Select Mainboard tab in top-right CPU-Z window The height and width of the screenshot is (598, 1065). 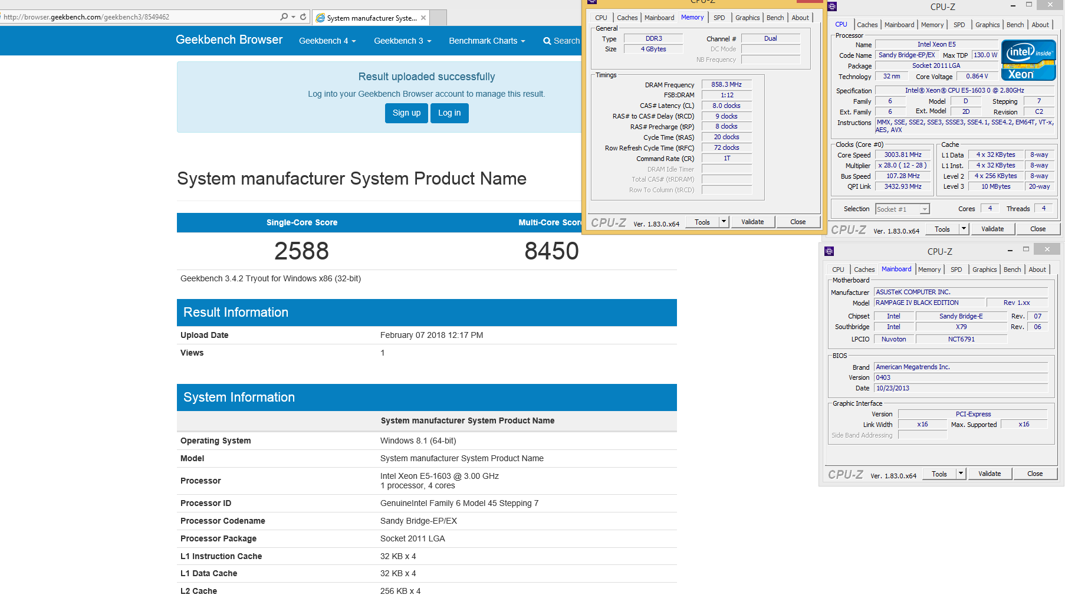pyautogui.click(x=899, y=25)
